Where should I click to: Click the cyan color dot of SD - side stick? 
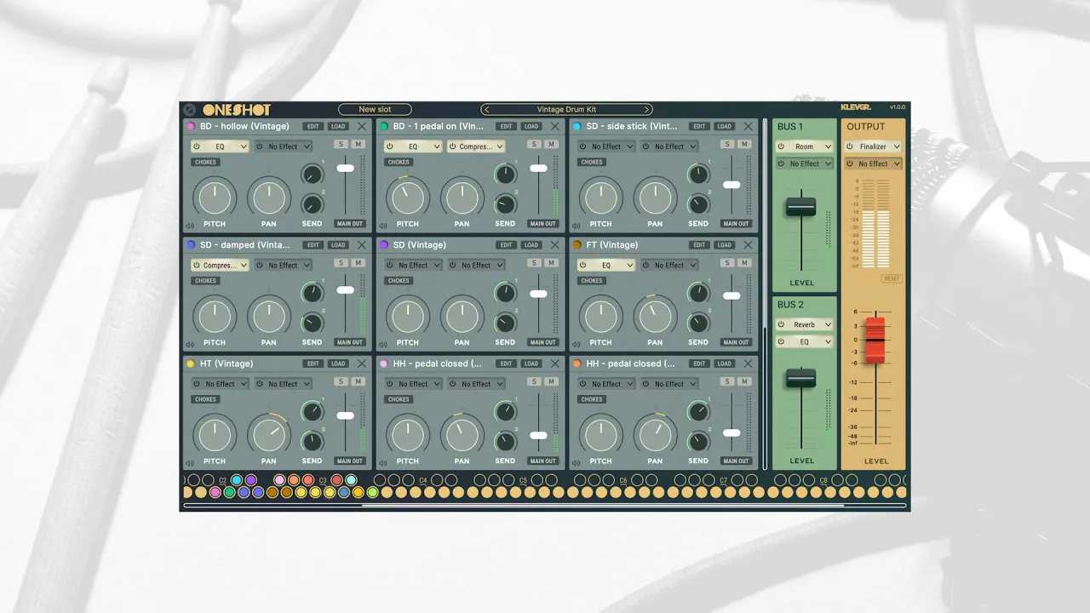(577, 126)
